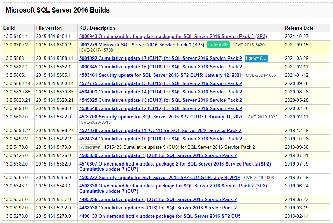Image resolution: width=333 pixels, height=223 pixels.
Task: Click the Latest CU blue badge
Action: point(256,59)
